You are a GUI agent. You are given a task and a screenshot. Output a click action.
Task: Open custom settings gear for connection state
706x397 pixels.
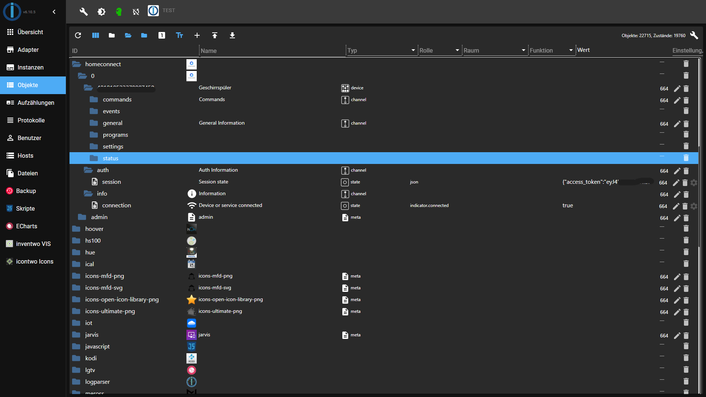pos(694,206)
